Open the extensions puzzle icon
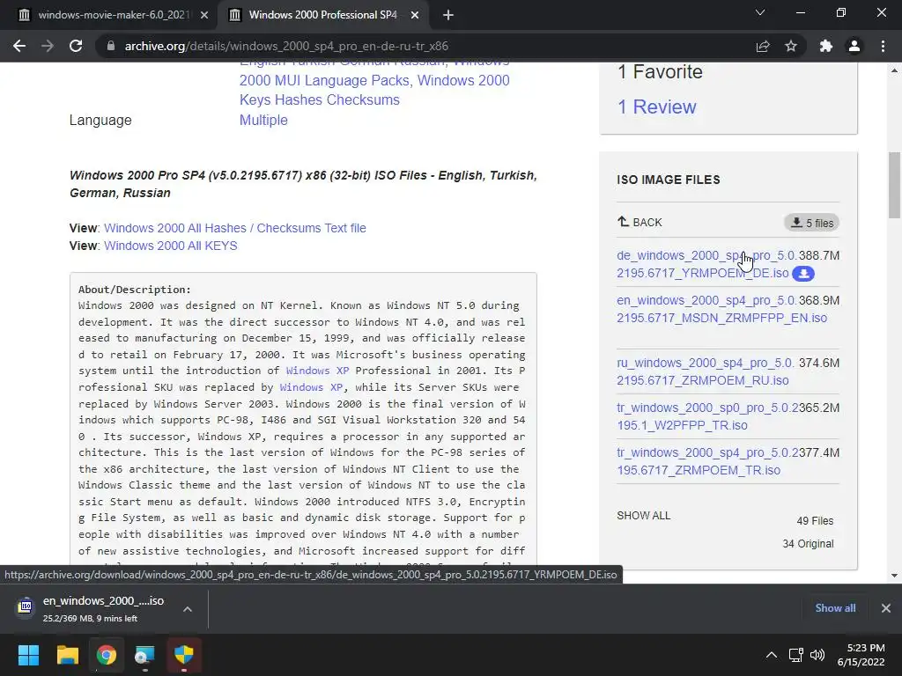Image resolution: width=902 pixels, height=676 pixels. pos(826,46)
